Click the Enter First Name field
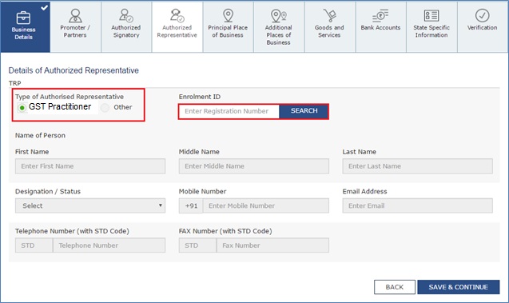 [x=90, y=166]
